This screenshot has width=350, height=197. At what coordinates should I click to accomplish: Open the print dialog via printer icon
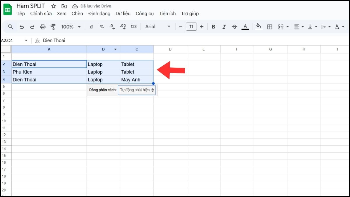(43, 27)
